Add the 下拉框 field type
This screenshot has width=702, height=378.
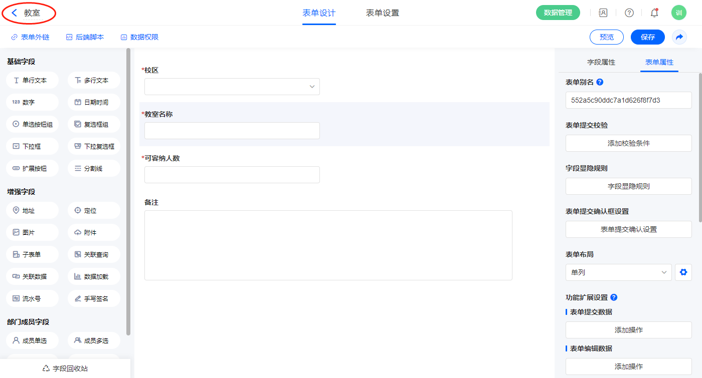coord(33,146)
